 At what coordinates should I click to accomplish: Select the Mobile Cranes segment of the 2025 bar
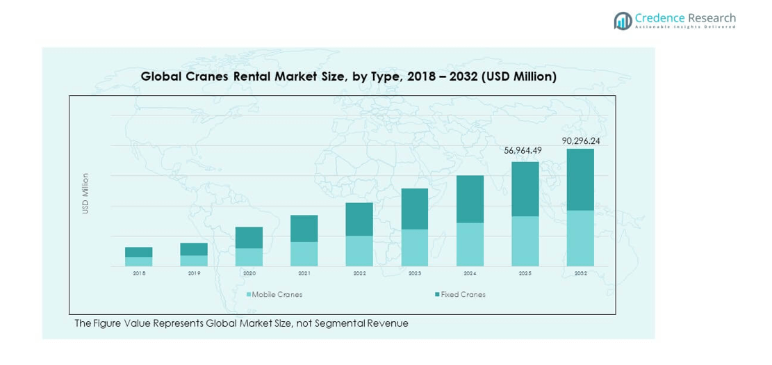tap(525, 241)
